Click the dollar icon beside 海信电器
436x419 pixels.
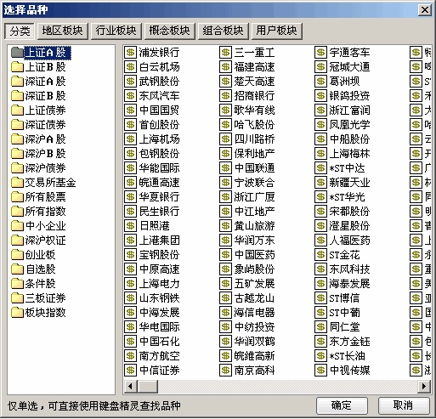click(x=225, y=313)
